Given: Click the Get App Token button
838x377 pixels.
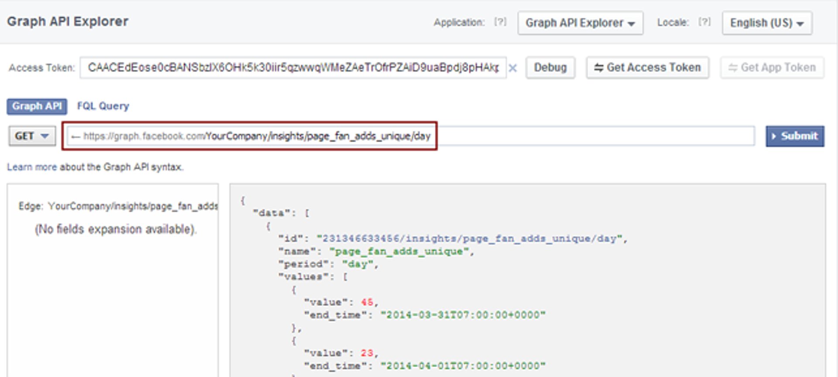Looking at the screenshot, I should 772,68.
